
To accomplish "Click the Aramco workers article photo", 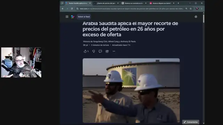I will 131,90.
